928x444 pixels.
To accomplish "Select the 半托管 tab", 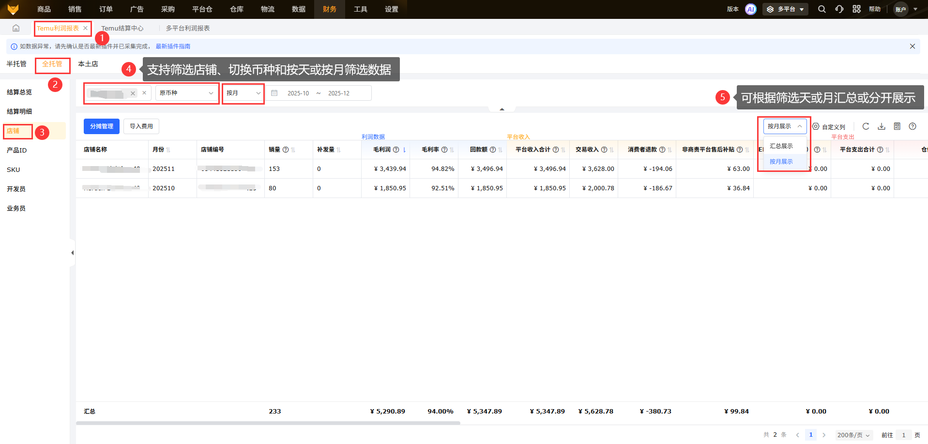I will point(16,64).
